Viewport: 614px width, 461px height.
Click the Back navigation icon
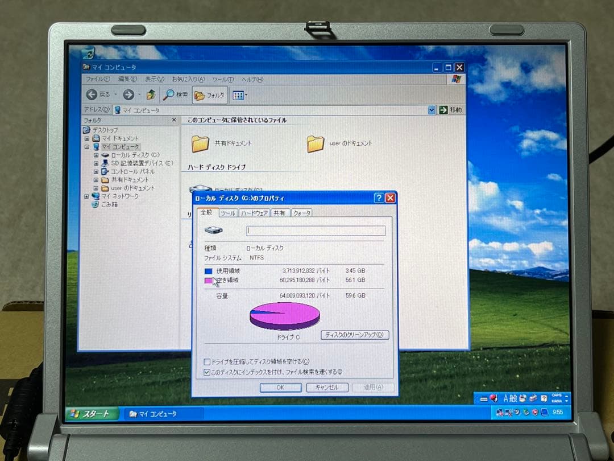[x=91, y=94]
